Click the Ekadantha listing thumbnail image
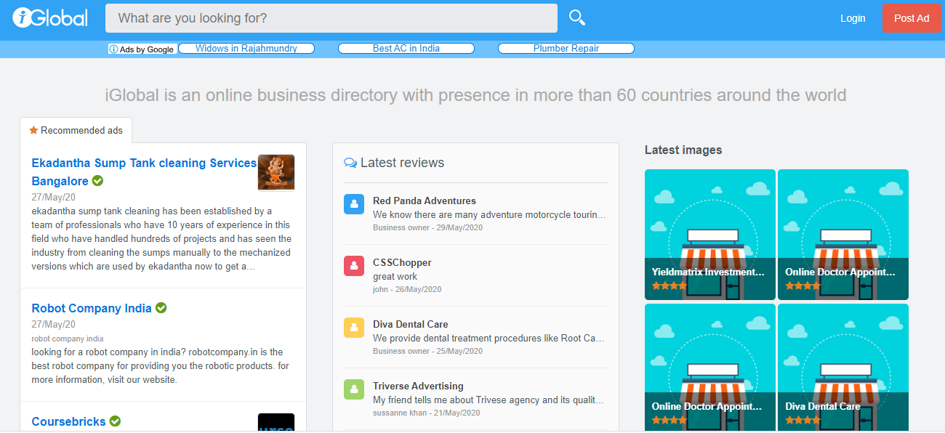 (276, 173)
